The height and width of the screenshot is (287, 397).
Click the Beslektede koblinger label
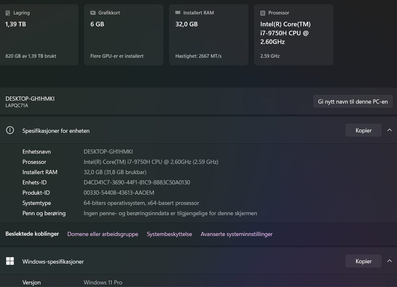[32, 234]
